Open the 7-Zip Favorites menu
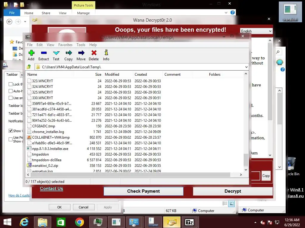 click(65, 45)
